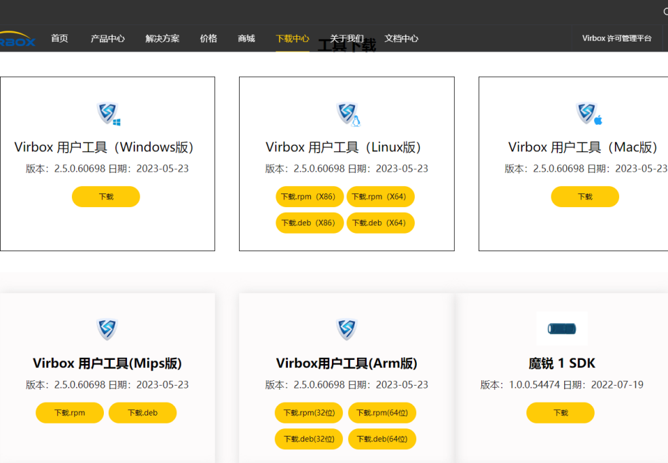Download the 魔锐 1 SDK
Image resolution: width=668 pixels, height=463 pixels.
tap(561, 413)
